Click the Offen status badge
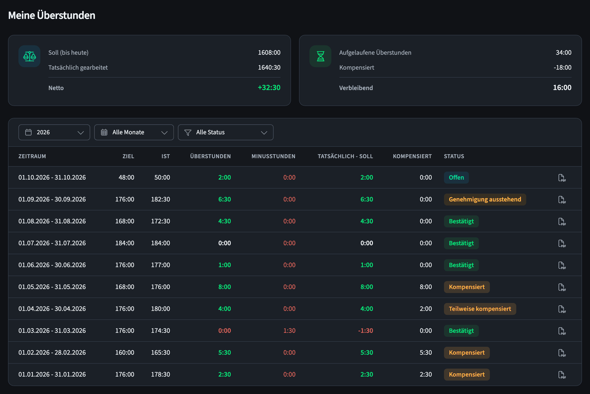Image resolution: width=590 pixels, height=394 pixels. pos(457,177)
